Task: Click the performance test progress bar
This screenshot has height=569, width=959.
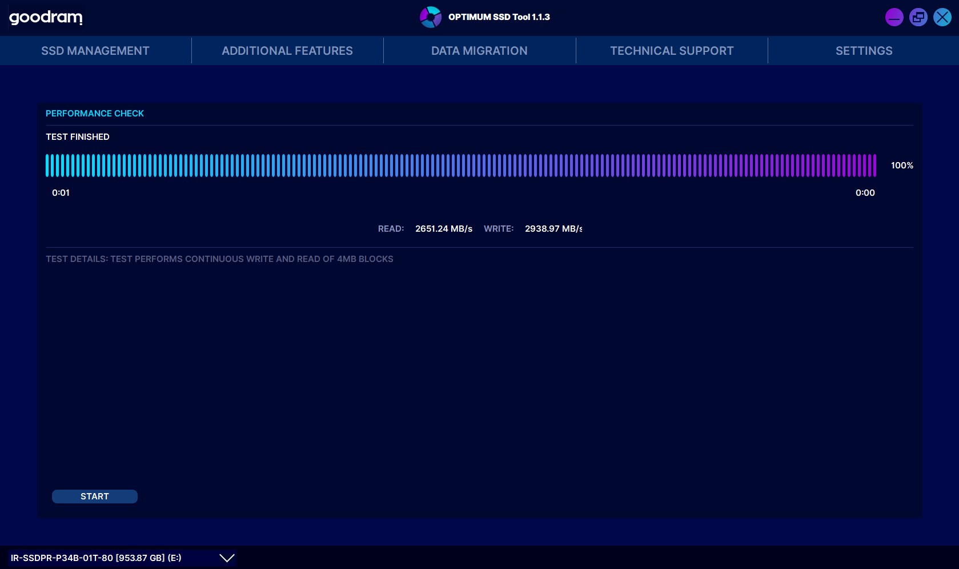Action: tap(460, 166)
